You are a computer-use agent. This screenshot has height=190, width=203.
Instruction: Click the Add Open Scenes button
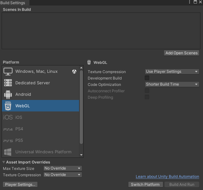click(182, 53)
